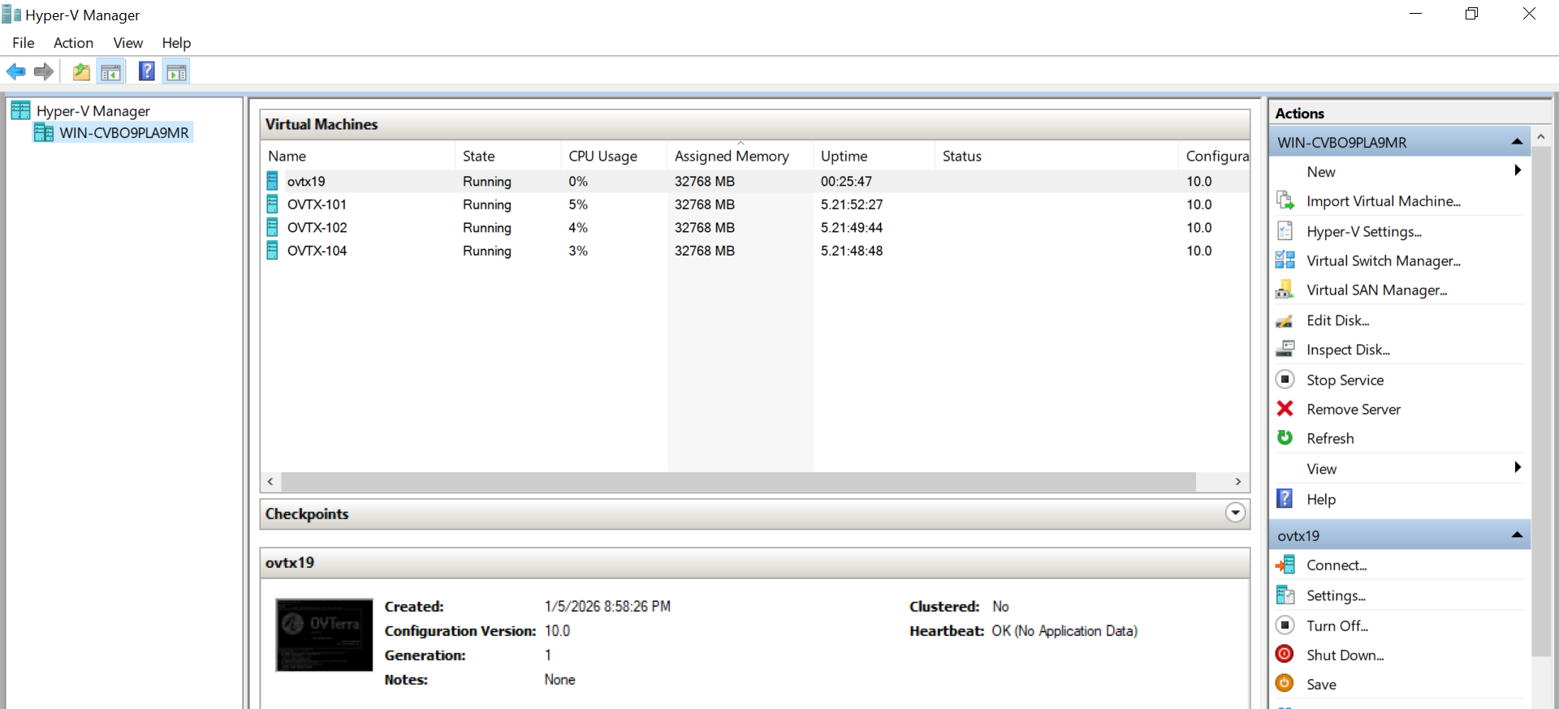Screen dimensions: 1559x709
Task: Open the View menu in menu bar
Action: (x=128, y=43)
